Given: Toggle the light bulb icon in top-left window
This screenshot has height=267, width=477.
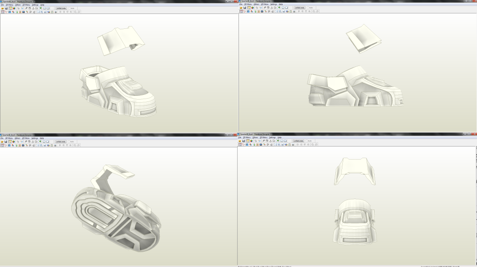Looking at the screenshot, I should coord(10,8).
